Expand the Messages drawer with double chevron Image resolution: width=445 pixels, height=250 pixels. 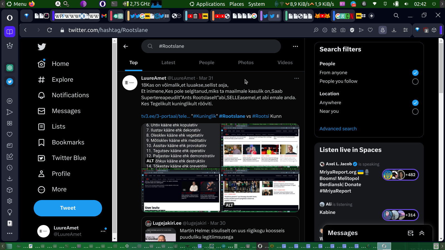(422, 233)
